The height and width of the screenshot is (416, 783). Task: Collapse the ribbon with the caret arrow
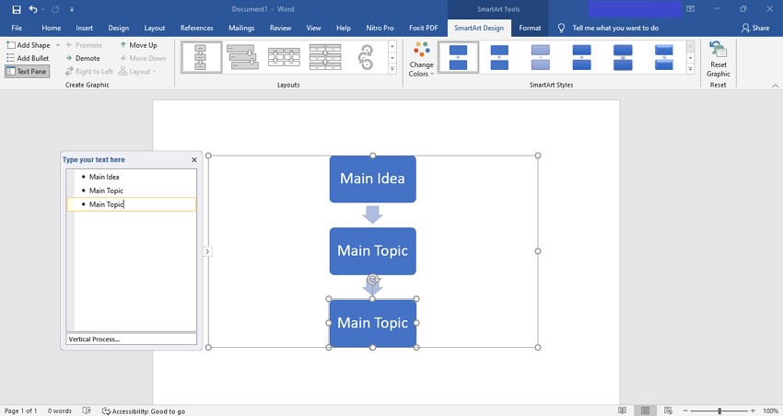click(775, 86)
